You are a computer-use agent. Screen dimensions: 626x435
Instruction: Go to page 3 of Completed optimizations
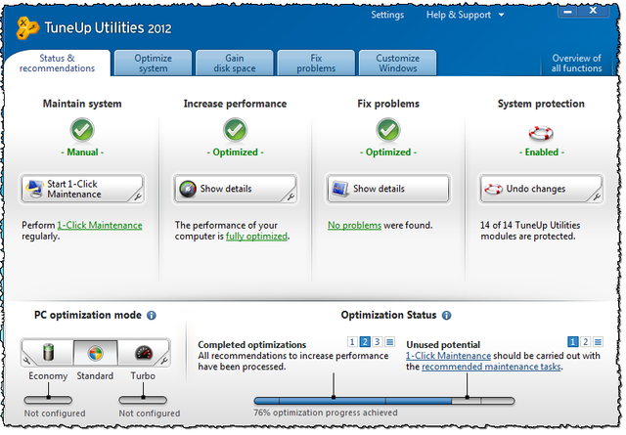point(378,342)
